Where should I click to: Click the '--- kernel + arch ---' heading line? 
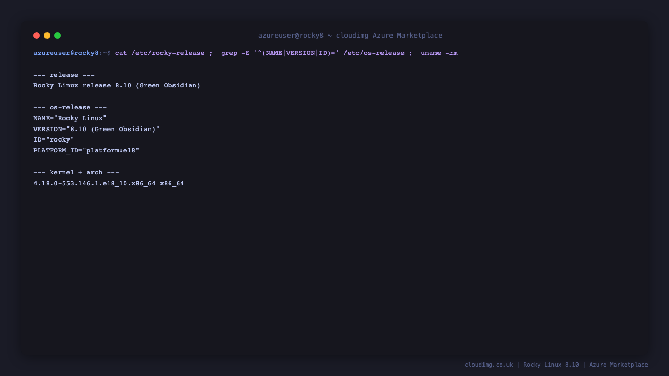(x=76, y=172)
